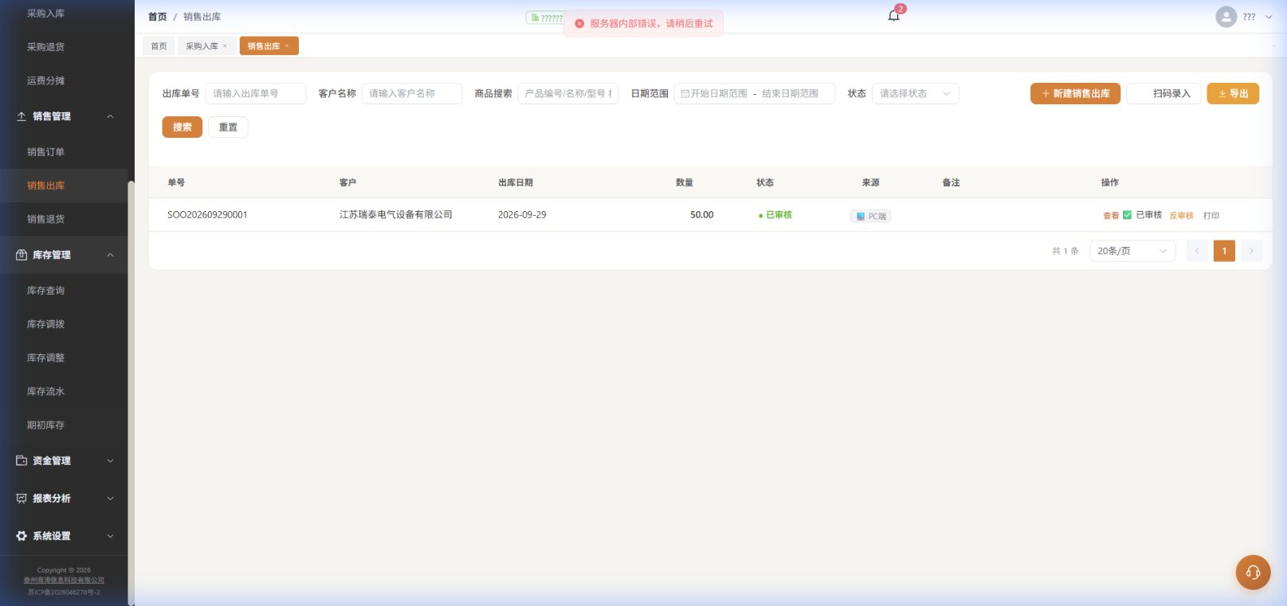The width and height of the screenshot is (1287, 606).
Task: Open 销售退货 in the sidebar
Action: [45, 219]
